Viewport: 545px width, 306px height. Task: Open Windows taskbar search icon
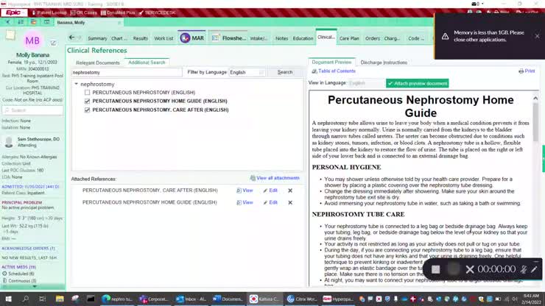(x=26, y=299)
